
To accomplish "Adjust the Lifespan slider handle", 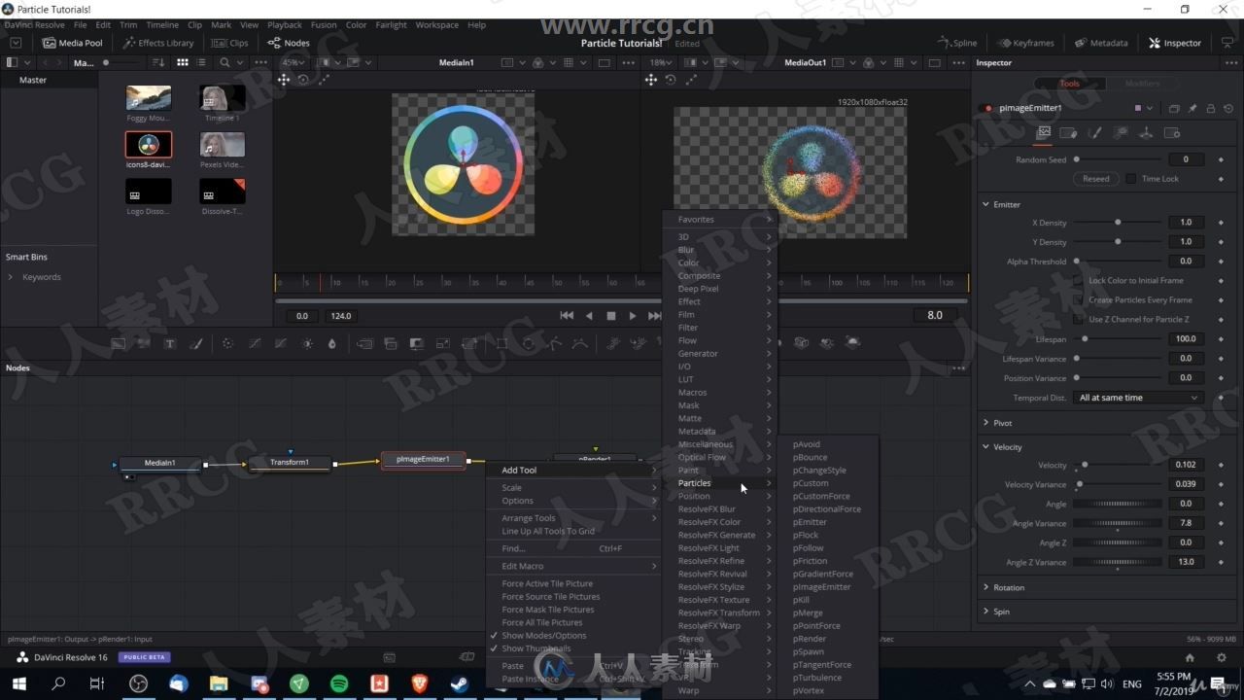I will pos(1085,339).
